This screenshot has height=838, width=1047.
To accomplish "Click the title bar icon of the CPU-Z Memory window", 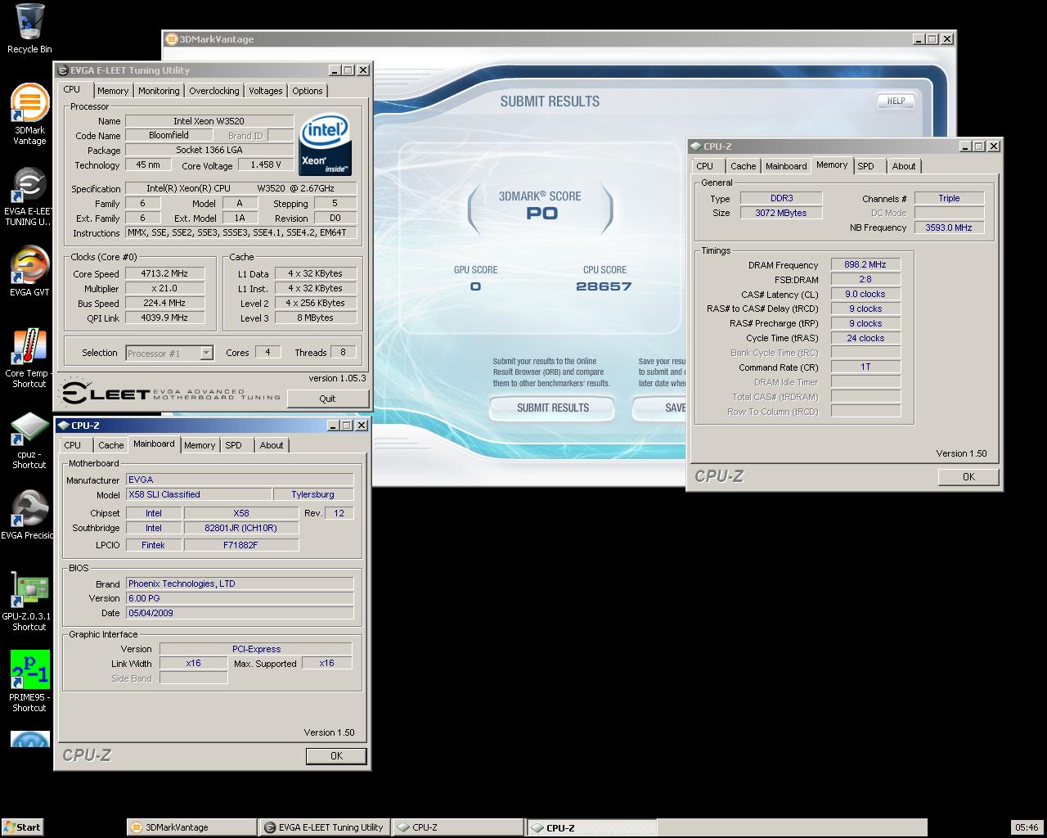I will click(695, 146).
